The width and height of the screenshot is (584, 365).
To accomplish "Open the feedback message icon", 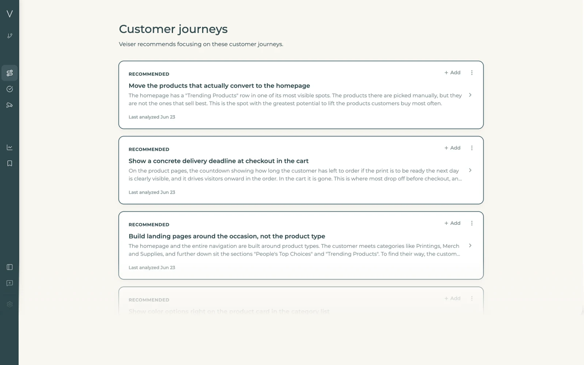I will click(9, 283).
